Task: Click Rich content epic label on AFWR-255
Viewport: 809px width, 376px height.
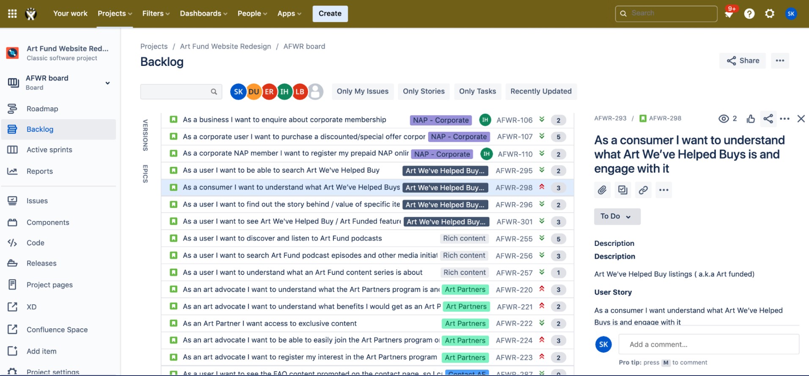Action: pyautogui.click(x=464, y=239)
